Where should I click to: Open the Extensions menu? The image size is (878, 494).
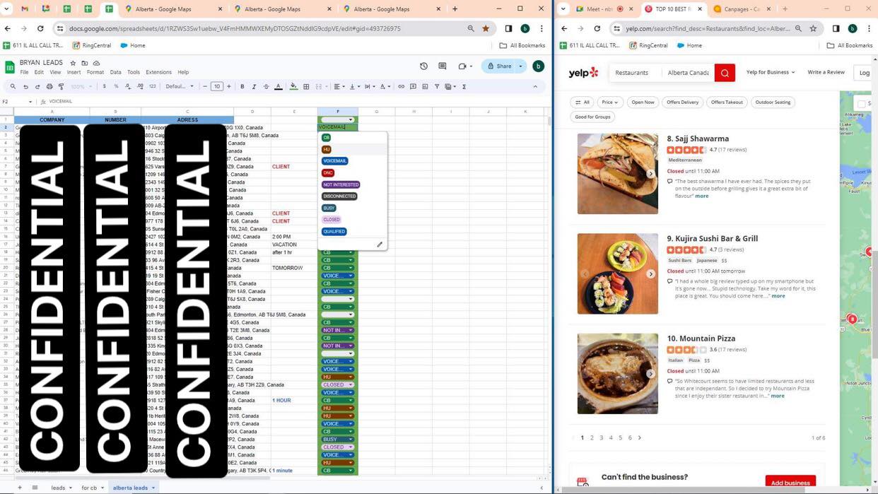click(x=158, y=72)
